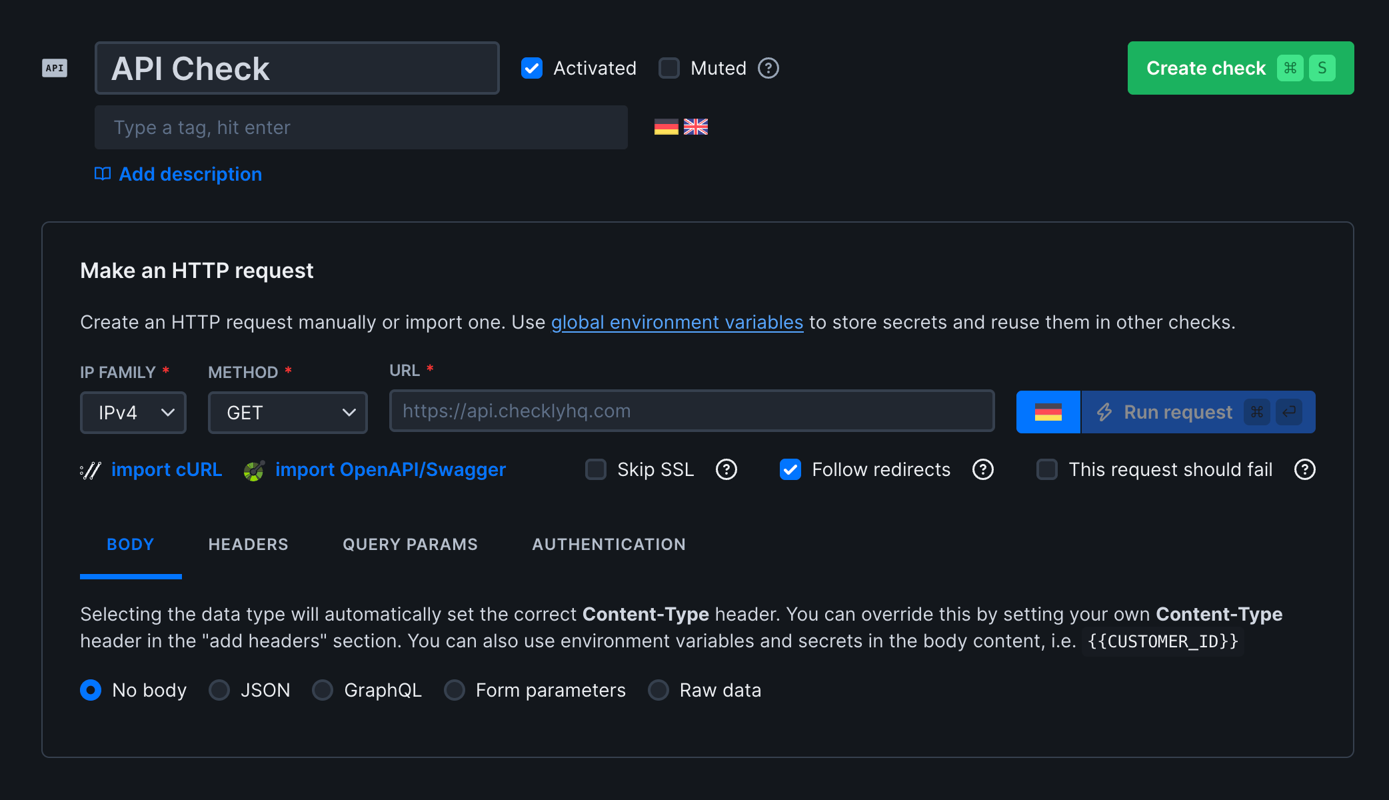Screen dimensions: 1389x800
Task: Open Skip SSL help icon
Action: point(726,470)
